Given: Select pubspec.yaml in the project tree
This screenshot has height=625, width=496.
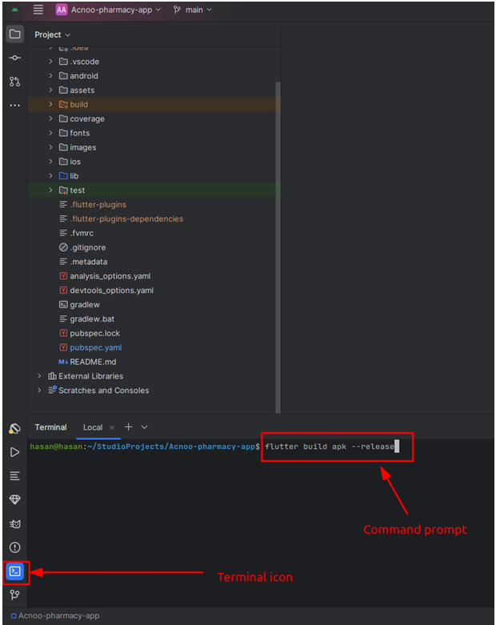Looking at the screenshot, I should click(95, 347).
